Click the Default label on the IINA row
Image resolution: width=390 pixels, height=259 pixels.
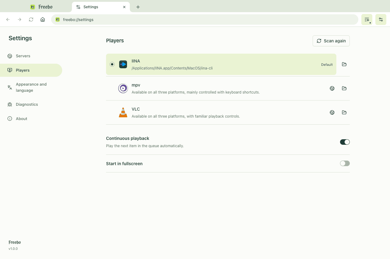[x=327, y=65]
